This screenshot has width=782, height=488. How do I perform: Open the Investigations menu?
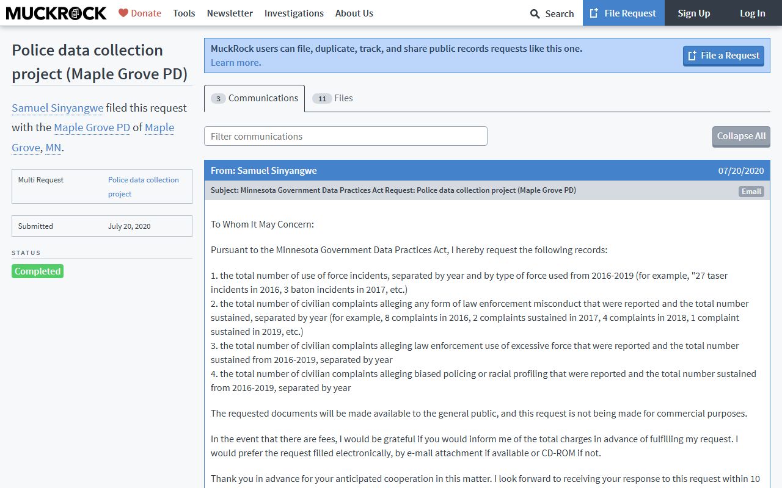click(294, 13)
